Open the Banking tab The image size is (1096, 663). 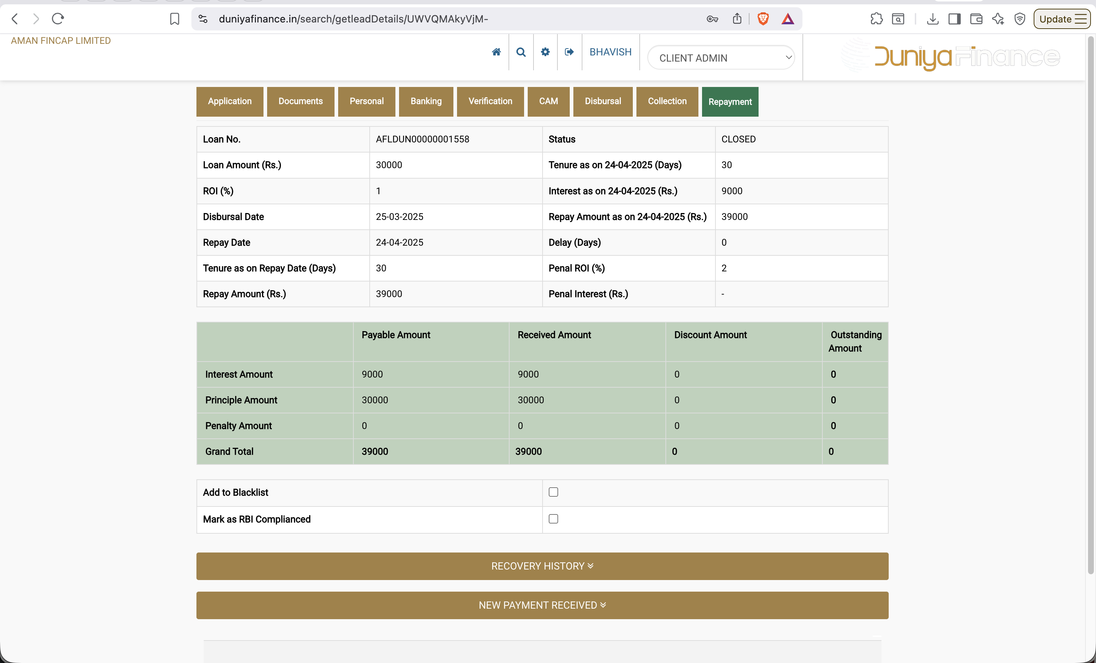coord(426,101)
